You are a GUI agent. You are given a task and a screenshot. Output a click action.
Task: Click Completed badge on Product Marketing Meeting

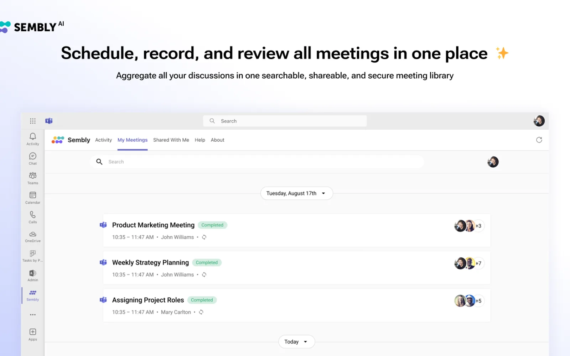(212, 225)
